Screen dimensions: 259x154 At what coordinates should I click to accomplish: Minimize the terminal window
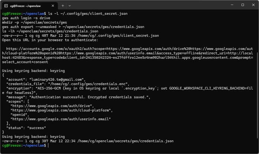232,5
